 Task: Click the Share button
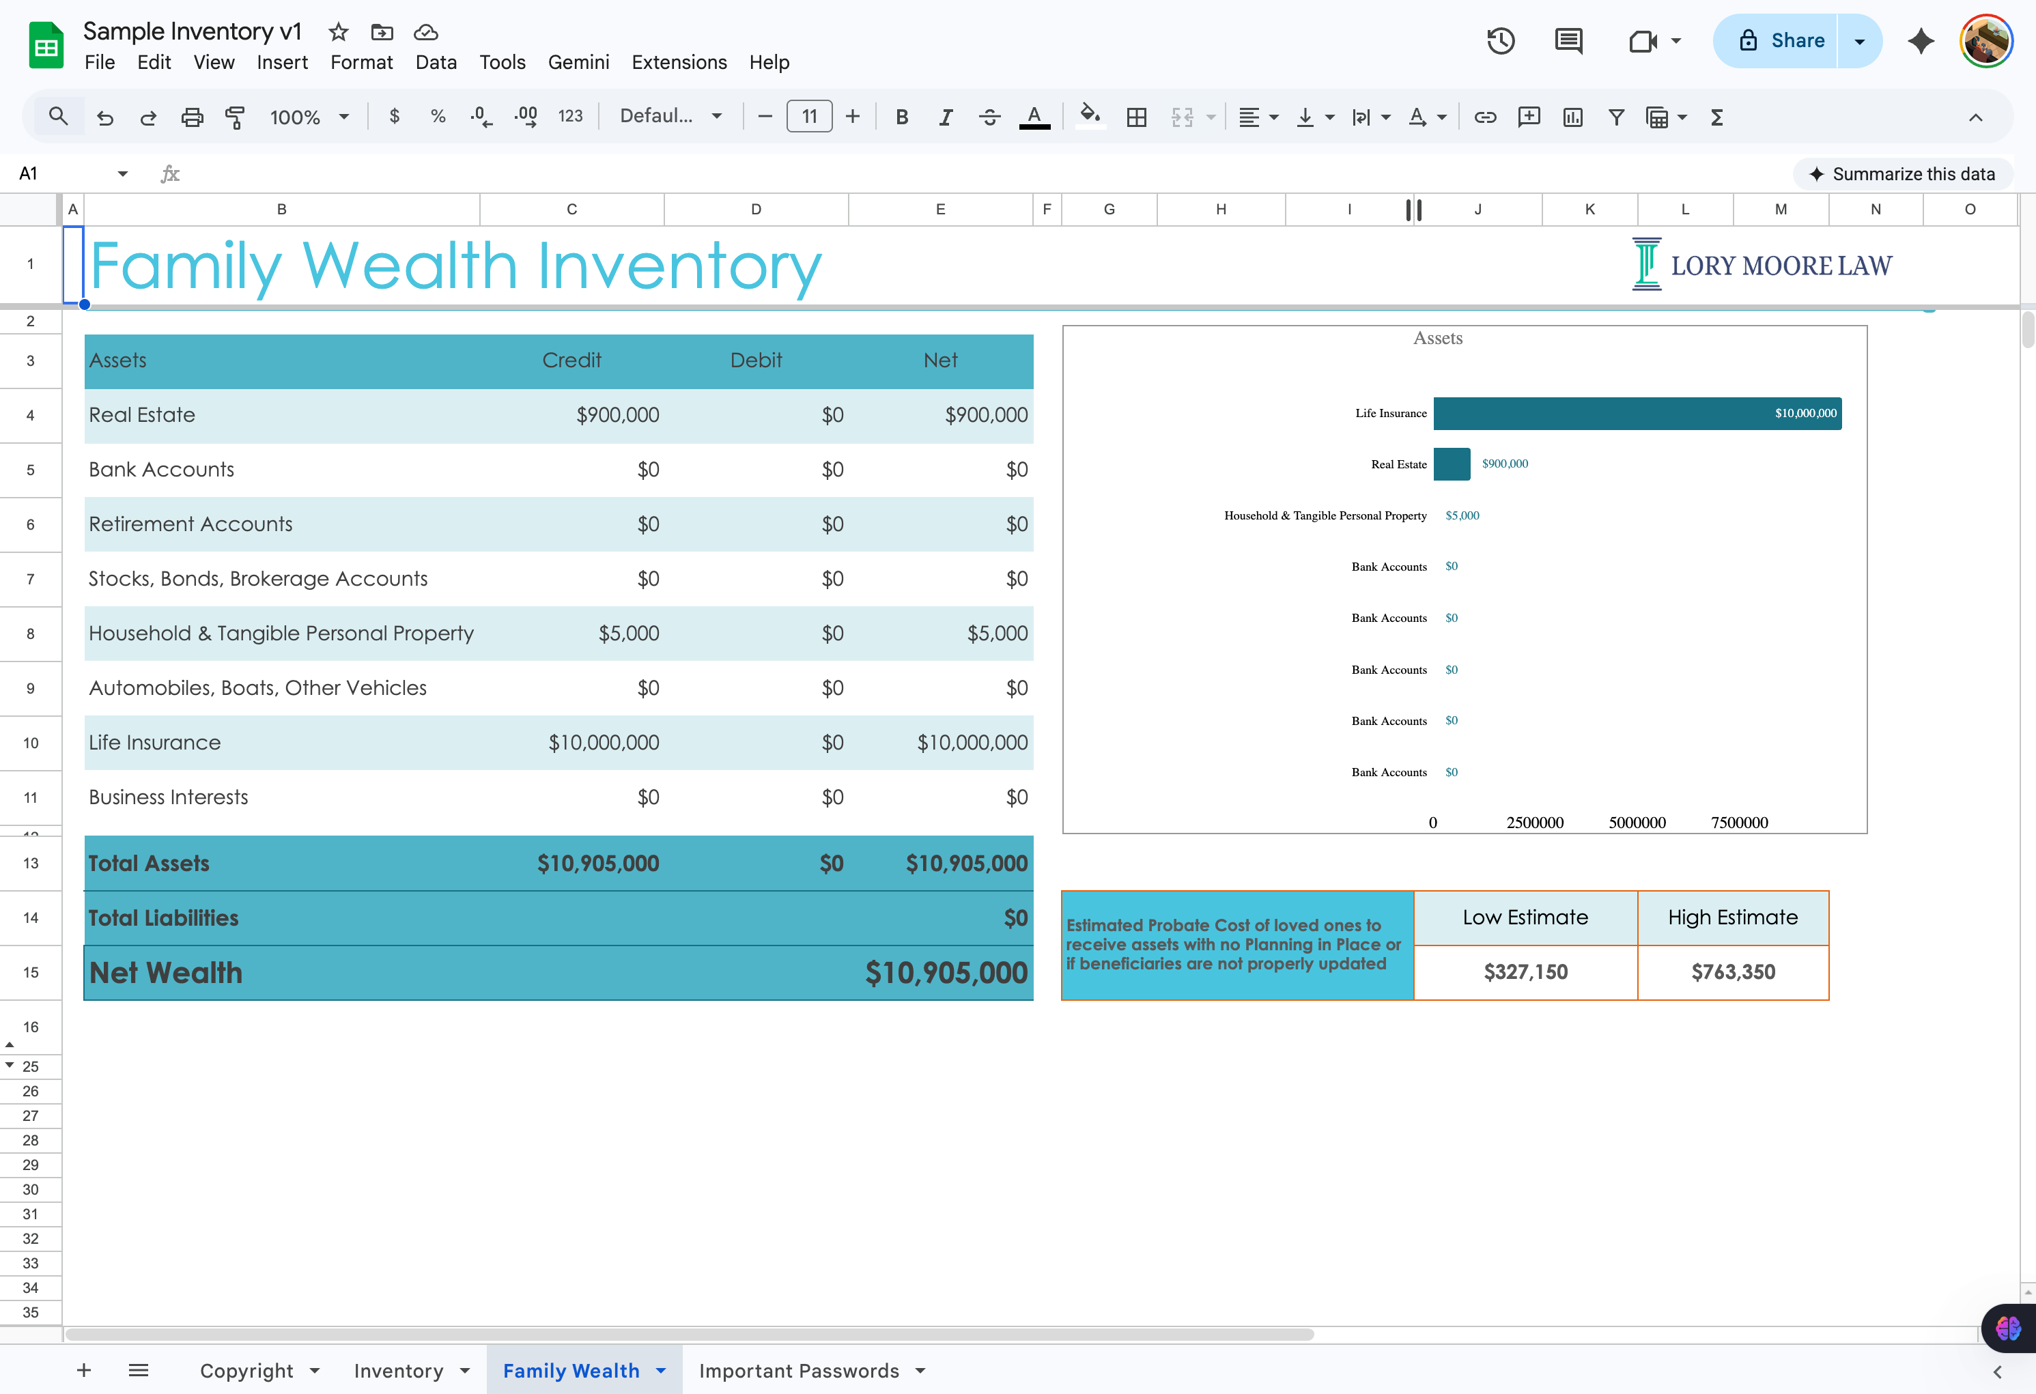[1795, 40]
